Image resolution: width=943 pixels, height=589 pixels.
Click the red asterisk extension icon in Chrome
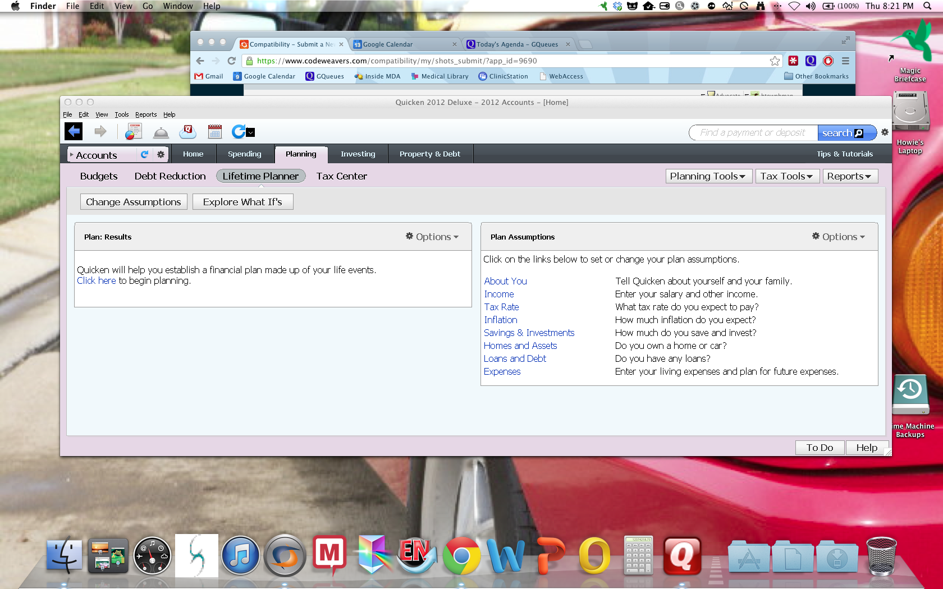coord(793,61)
